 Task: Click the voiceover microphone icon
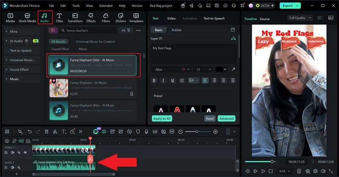(146, 131)
